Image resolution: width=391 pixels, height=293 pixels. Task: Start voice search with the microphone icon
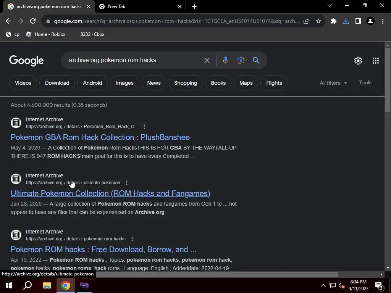pyautogui.click(x=225, y=60)
